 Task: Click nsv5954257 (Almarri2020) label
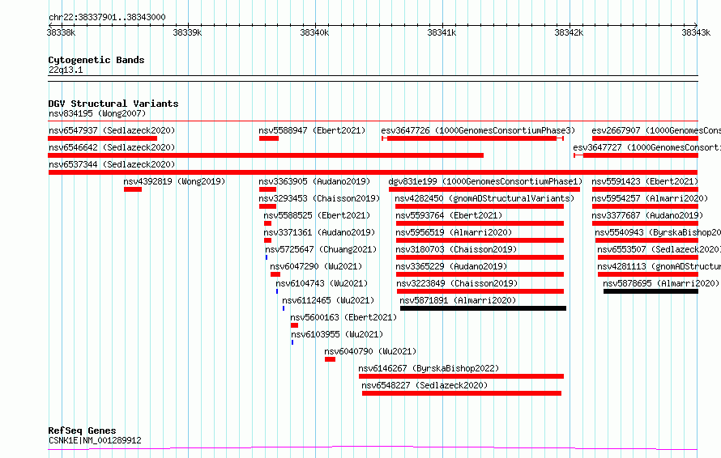coord(650,198)
